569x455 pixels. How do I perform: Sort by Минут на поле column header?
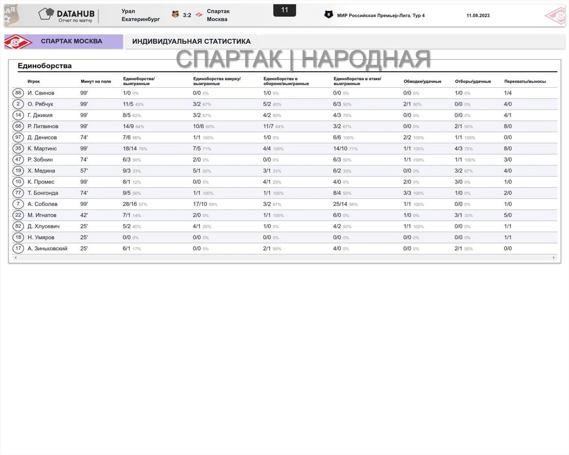click(96, 81)
